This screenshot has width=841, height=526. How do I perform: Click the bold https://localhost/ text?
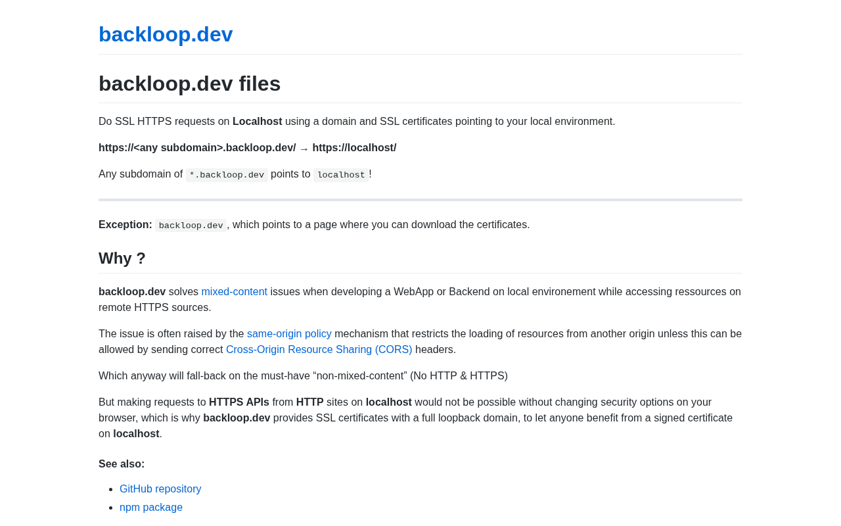(x=354, y=147)
